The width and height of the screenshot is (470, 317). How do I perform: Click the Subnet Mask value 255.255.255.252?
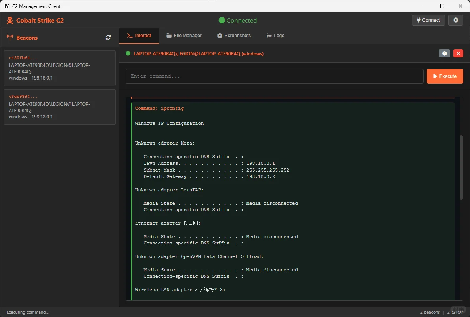coord(267,170)
